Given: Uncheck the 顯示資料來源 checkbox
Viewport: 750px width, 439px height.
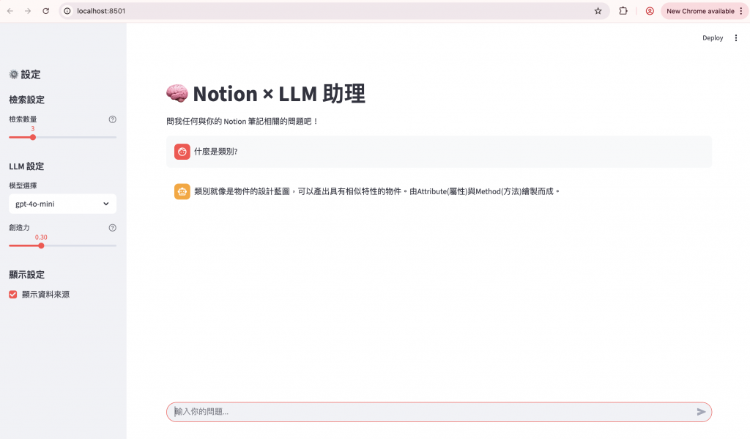Looking at the screenshot, I should 13,295.
